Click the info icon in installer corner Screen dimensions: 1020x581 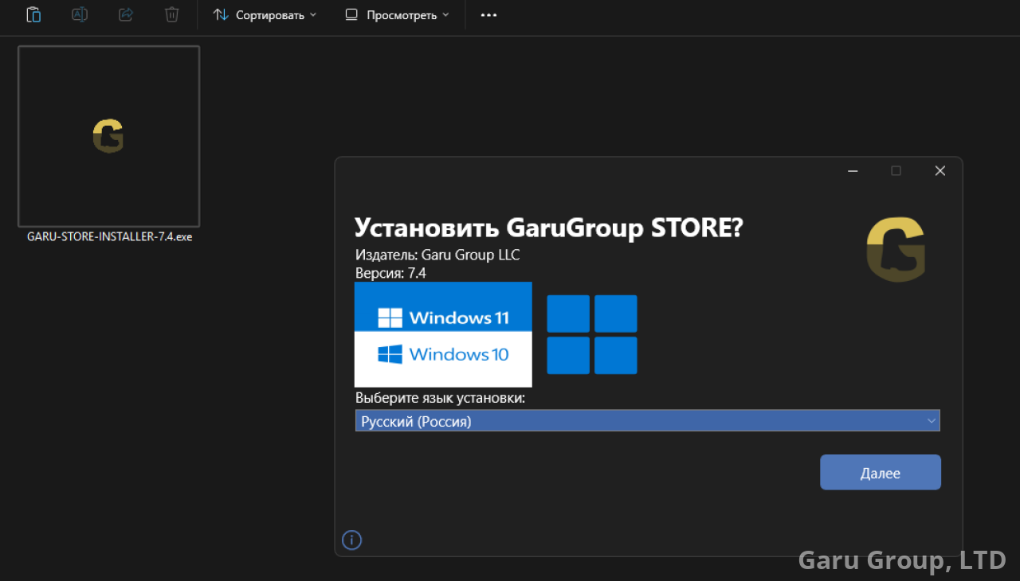click(351, 540)
